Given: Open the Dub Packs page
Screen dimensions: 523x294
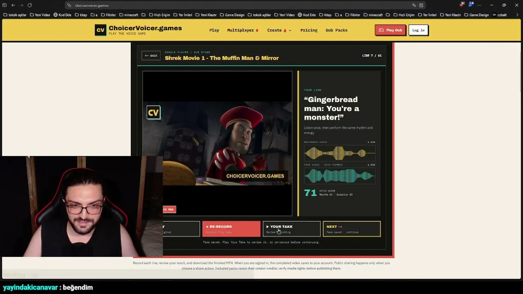Looking at the screenshot, I should [x=336, y=30].
